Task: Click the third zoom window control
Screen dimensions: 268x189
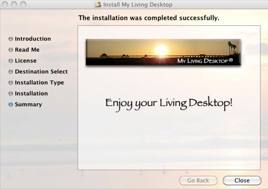Action: pyautogui.click(x=23, y=4)
